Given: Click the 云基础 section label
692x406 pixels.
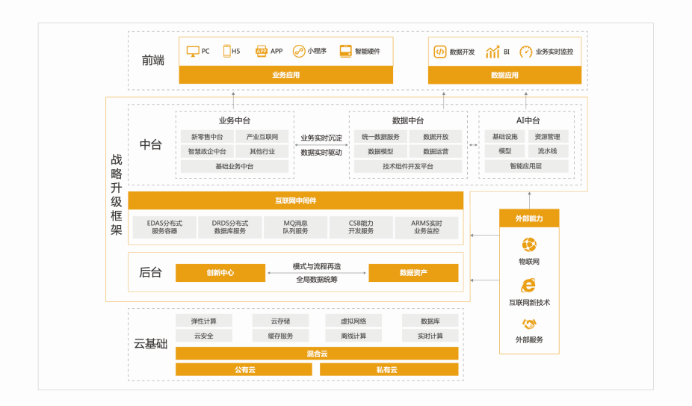Looking at the screenshot, I should point(150,344).
